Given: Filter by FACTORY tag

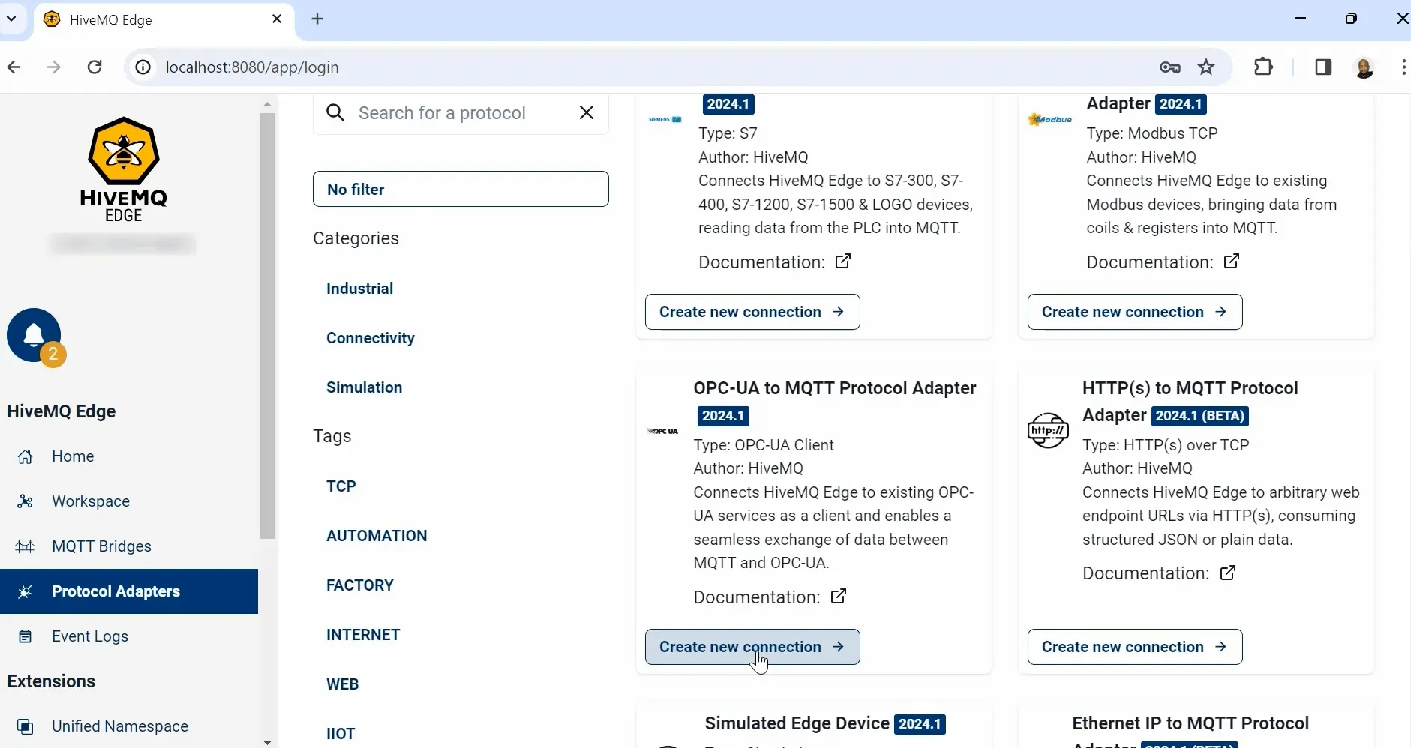Looking at the screenshot, I should (360, 585).
